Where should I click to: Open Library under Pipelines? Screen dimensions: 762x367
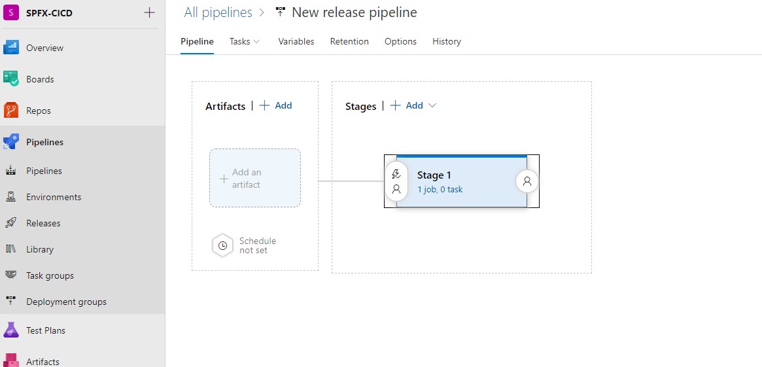[40, 249]
